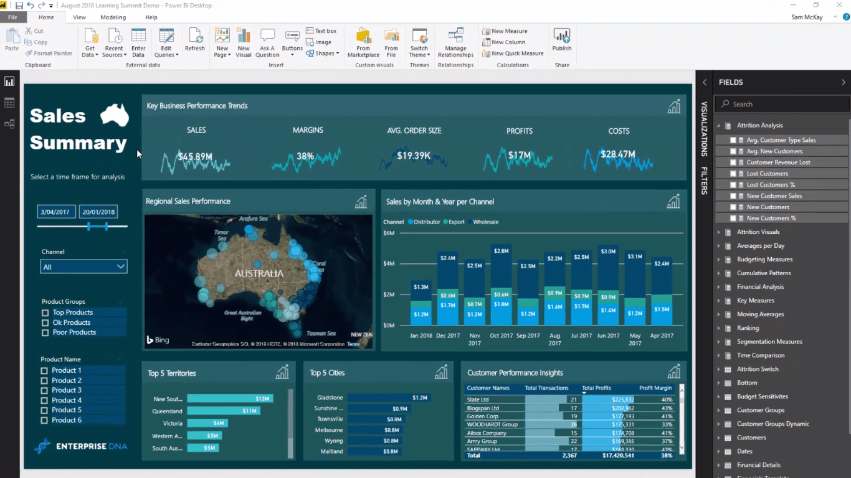Viewport: 851px width, 478px height.
Task: Insert a Text box
Action: pos(321,31)
